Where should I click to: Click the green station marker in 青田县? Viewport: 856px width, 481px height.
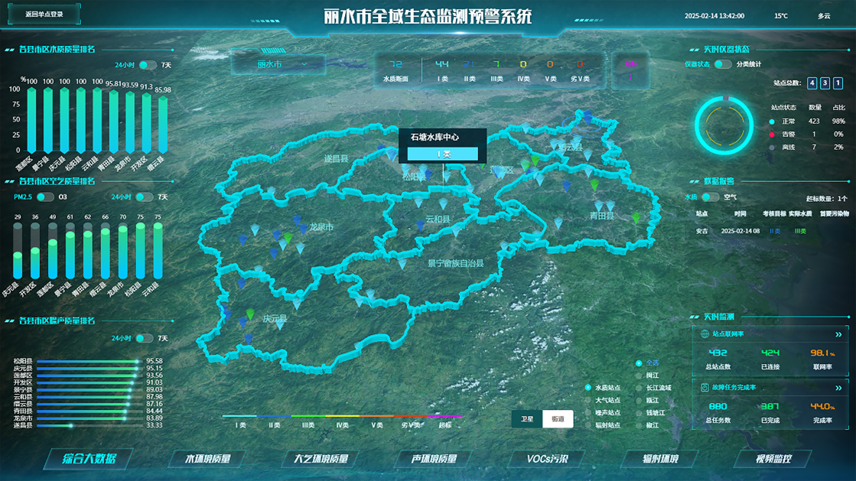(636, 219)
